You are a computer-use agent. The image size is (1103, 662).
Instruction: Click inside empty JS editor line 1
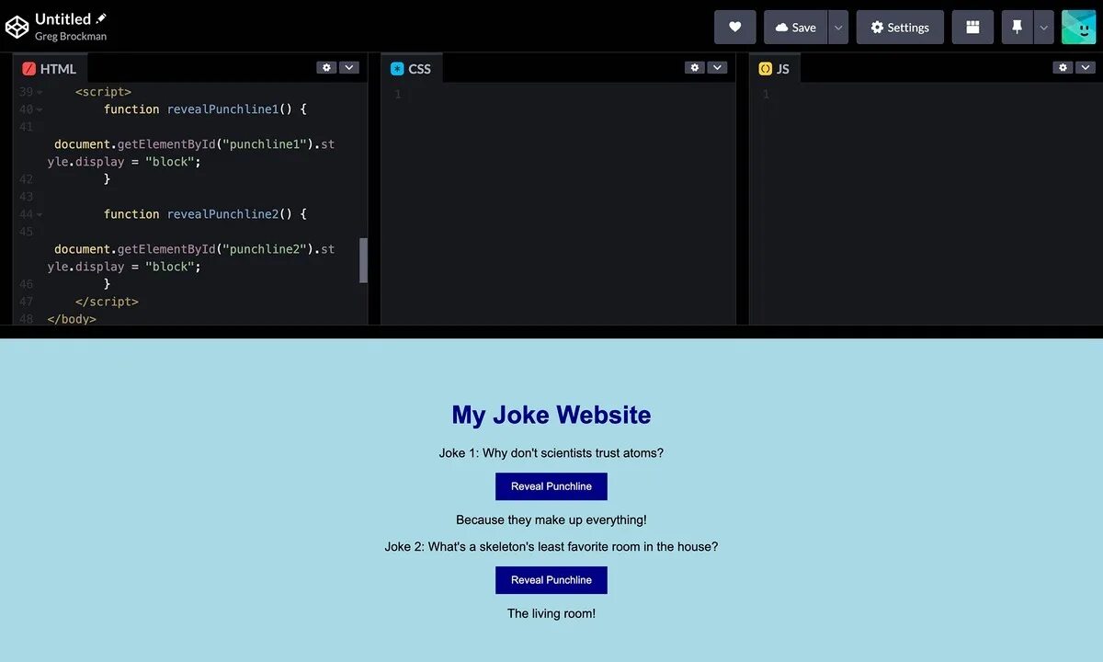point(938,95)
